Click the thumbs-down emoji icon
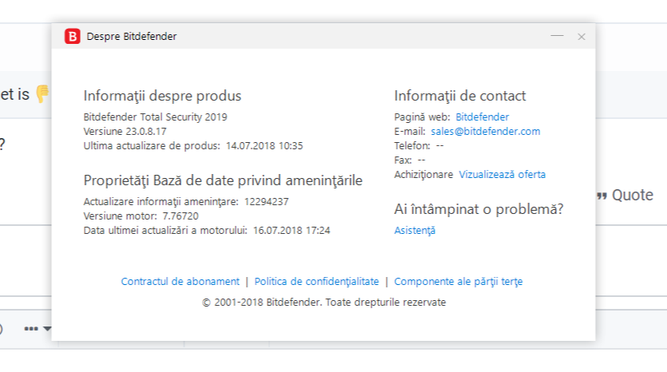Screen dimensions: 667x372 pos(42,94)
